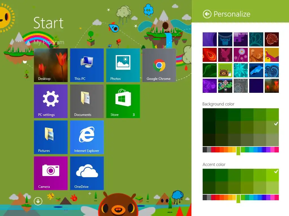The image size is (289, 216).
Task: Pick the darkest top-left accent color swatch
Action: [209, 175]
